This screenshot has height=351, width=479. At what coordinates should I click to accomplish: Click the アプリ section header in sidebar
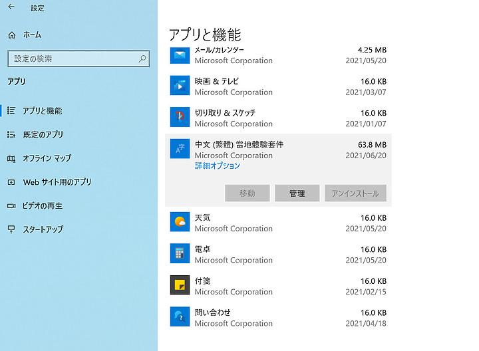[x=17, y=82]
